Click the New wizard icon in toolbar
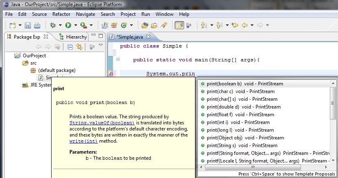This screenshot has height=178, width=338. click(13, 25)
